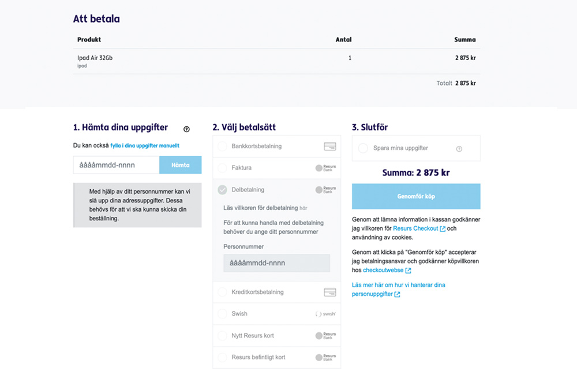577x375 pixels.
Task: Open the delbetalning terms här link
Action: (304, 208)
